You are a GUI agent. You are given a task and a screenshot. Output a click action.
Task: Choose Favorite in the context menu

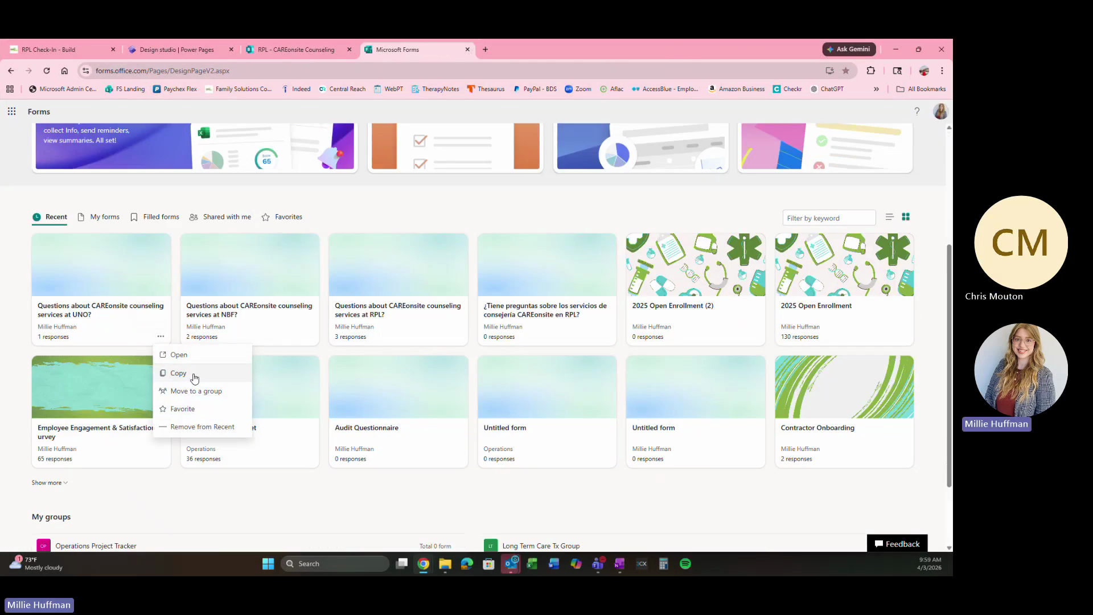pyautogui.click(x=202, y=409)
